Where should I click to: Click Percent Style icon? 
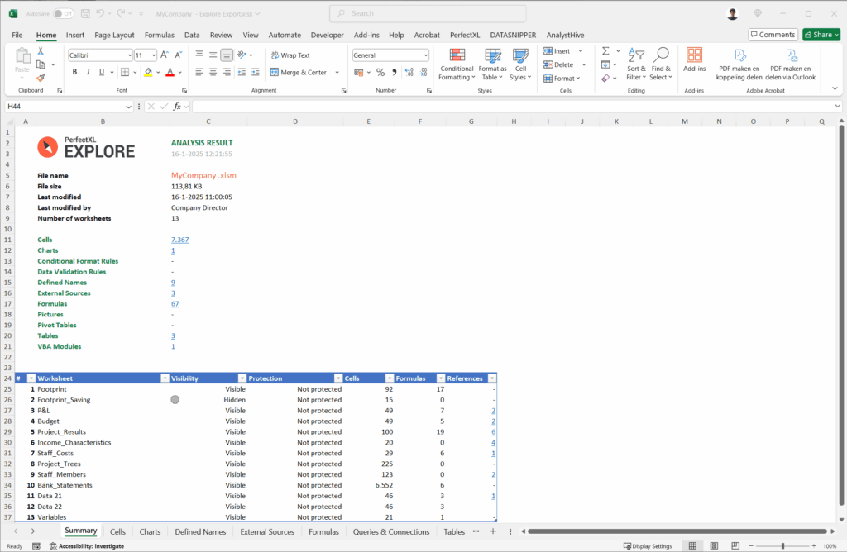[x=380, y=72]
